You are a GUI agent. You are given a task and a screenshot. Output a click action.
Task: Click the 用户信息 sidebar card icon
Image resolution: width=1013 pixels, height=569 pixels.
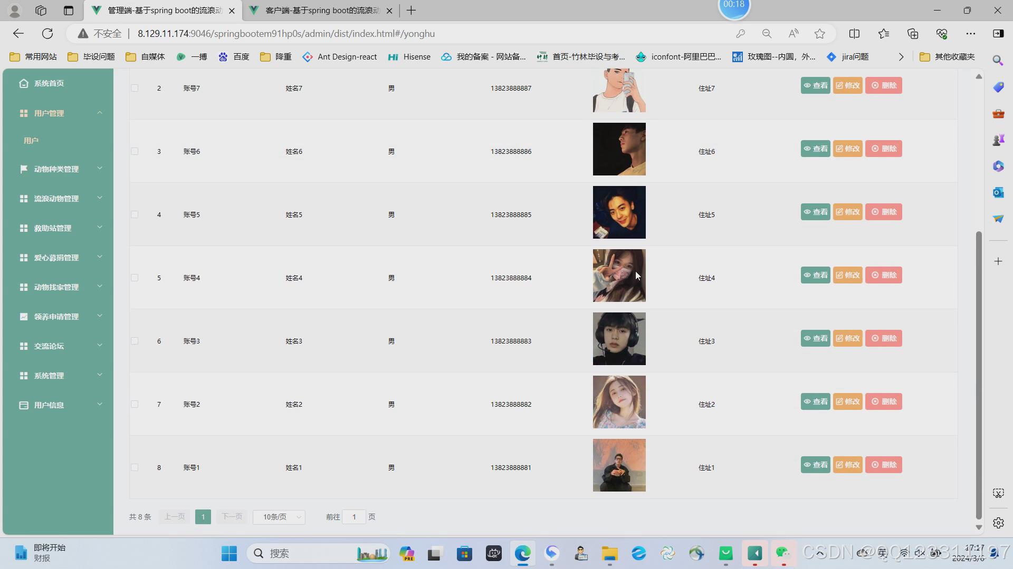tap(23, 405)
